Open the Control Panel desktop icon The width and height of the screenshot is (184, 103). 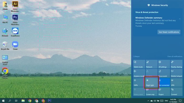point(5,60)
